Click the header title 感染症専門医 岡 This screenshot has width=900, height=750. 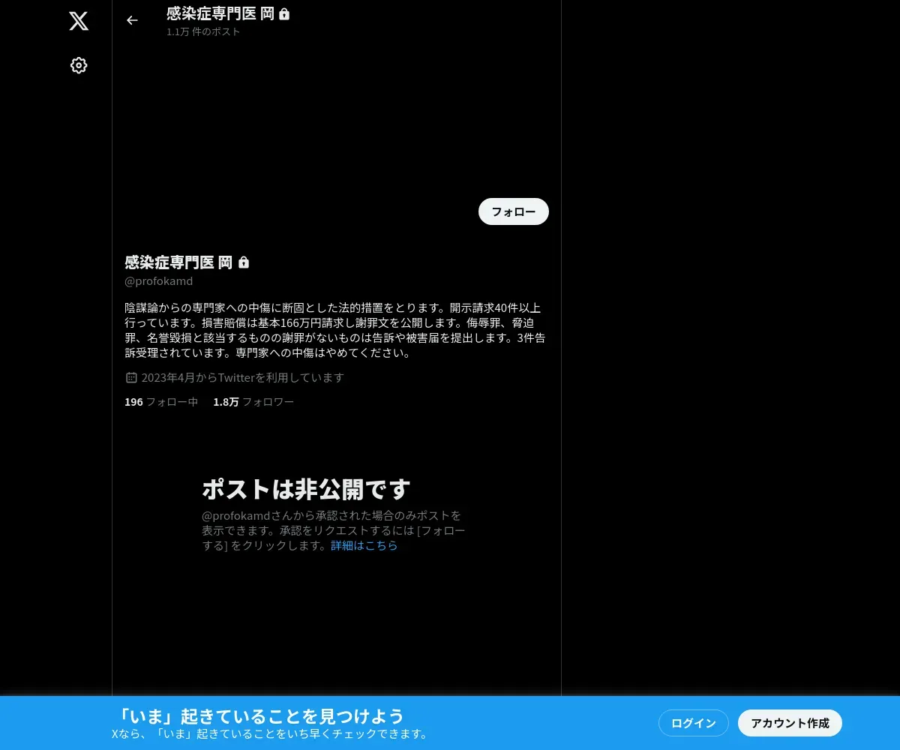tap(220, 13)
